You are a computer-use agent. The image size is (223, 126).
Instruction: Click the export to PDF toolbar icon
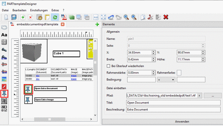64,17
